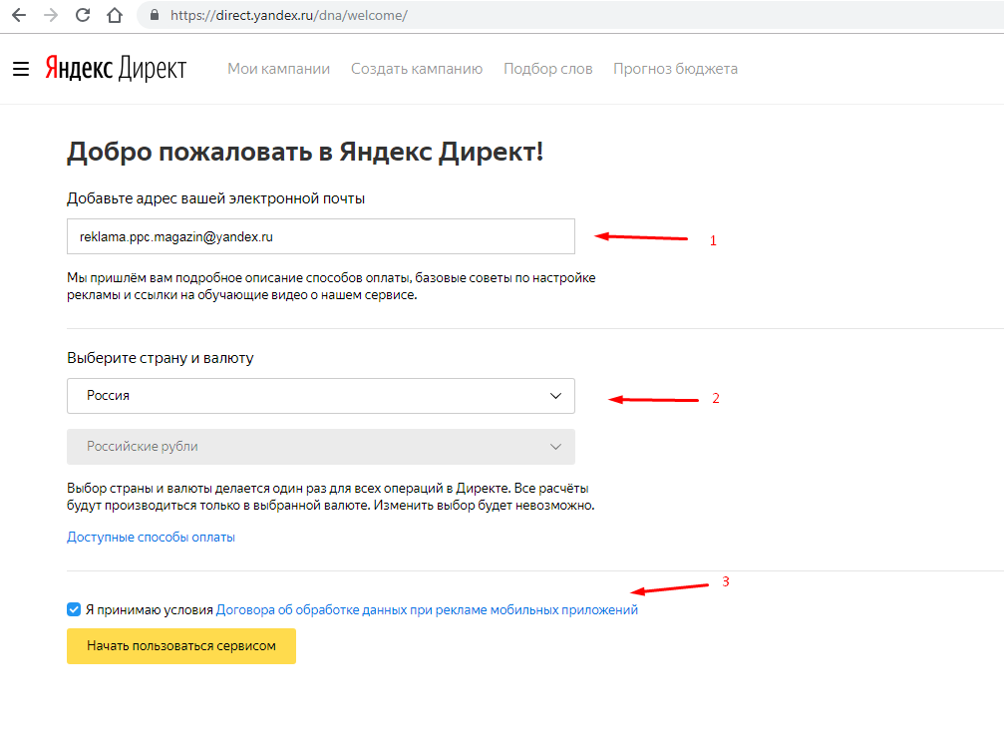Go to Подбор слов

pos(548,69)
